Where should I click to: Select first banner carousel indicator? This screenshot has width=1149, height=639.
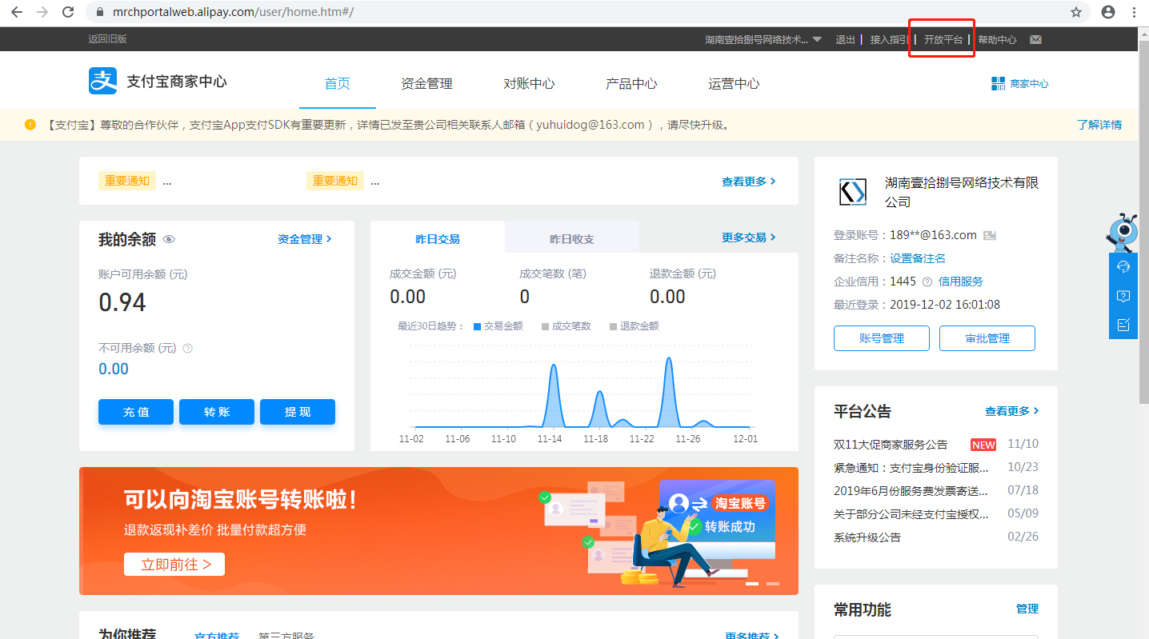tap(752, 584)
